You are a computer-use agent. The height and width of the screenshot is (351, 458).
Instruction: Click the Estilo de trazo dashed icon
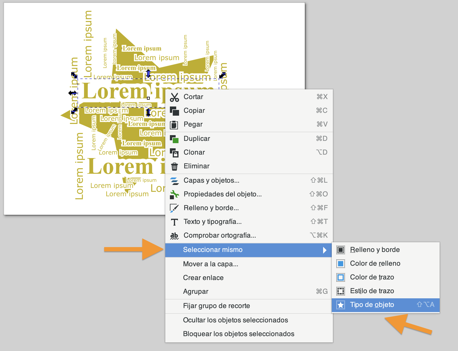341,291
